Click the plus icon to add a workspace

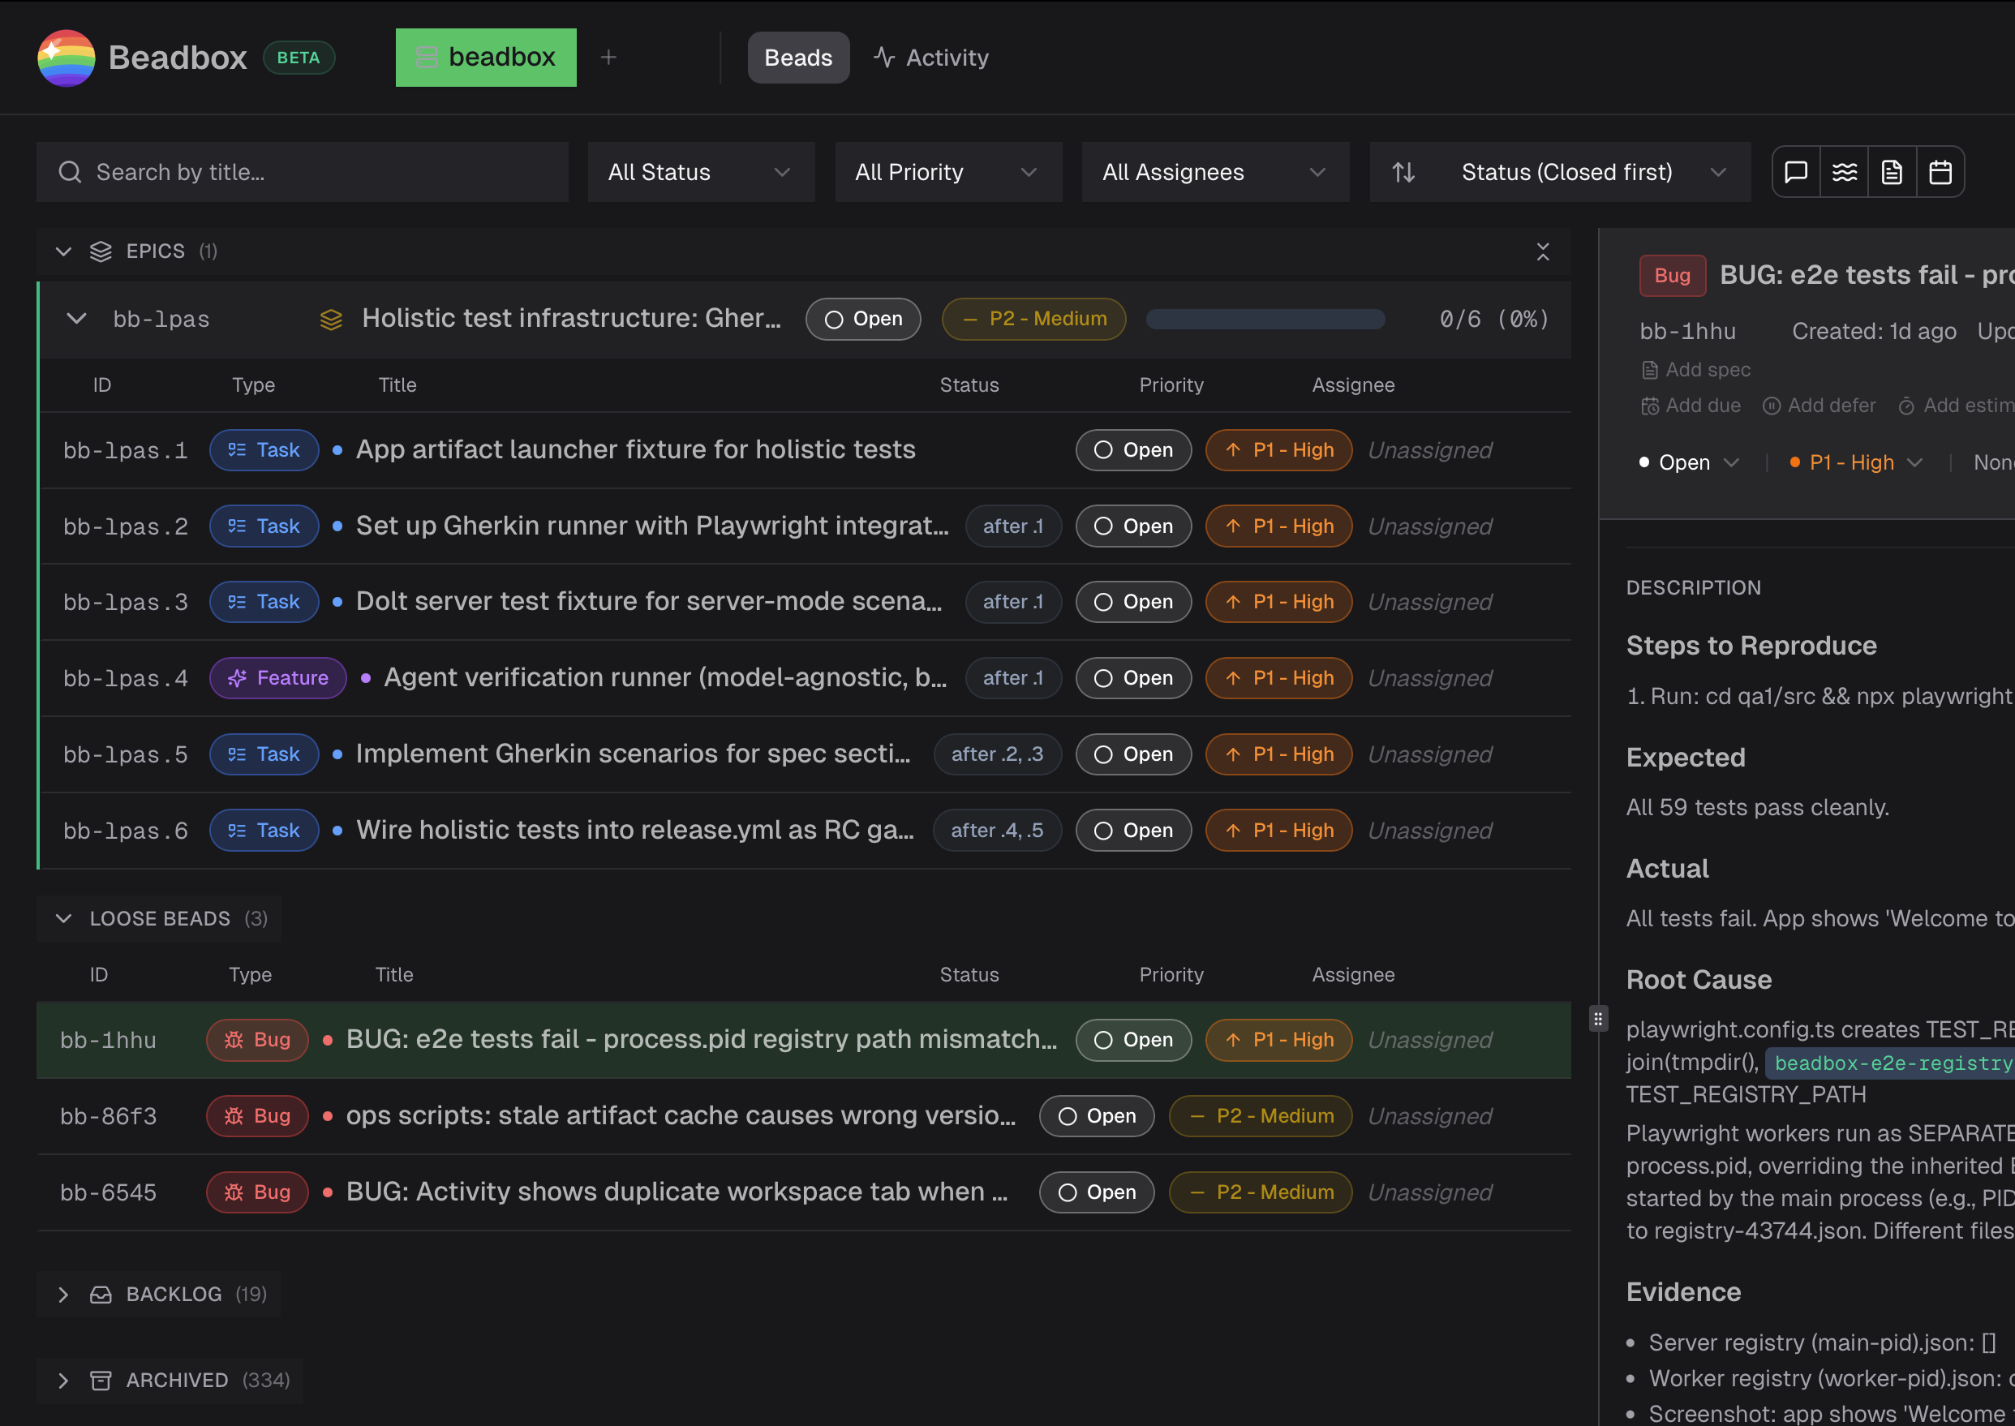608,56
